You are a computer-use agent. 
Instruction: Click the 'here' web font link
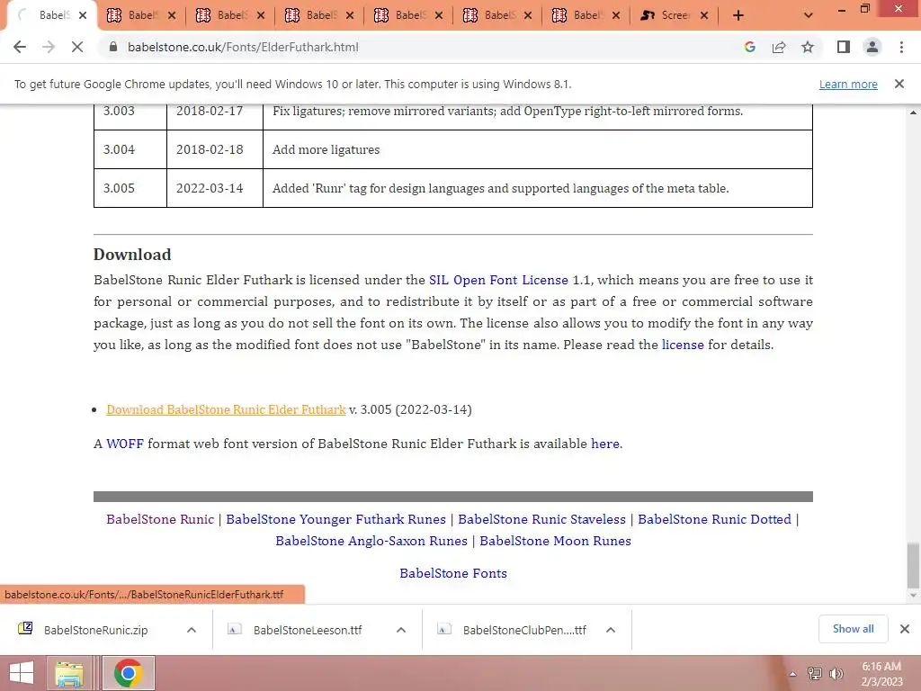click(x=605, y=444)
